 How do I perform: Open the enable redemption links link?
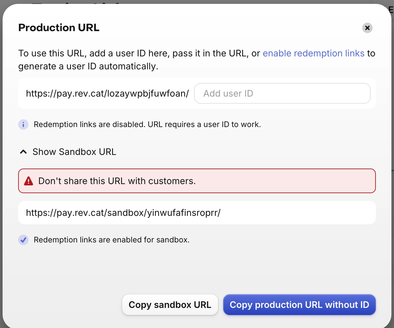[313, 53]
